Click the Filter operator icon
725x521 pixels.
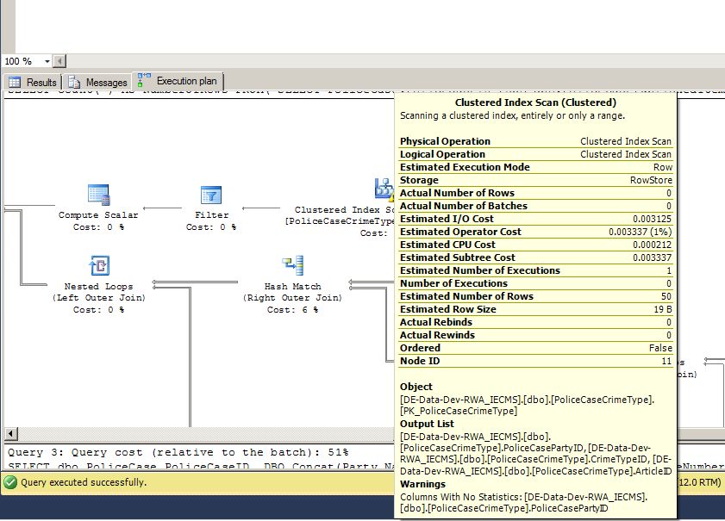(211, 195)
